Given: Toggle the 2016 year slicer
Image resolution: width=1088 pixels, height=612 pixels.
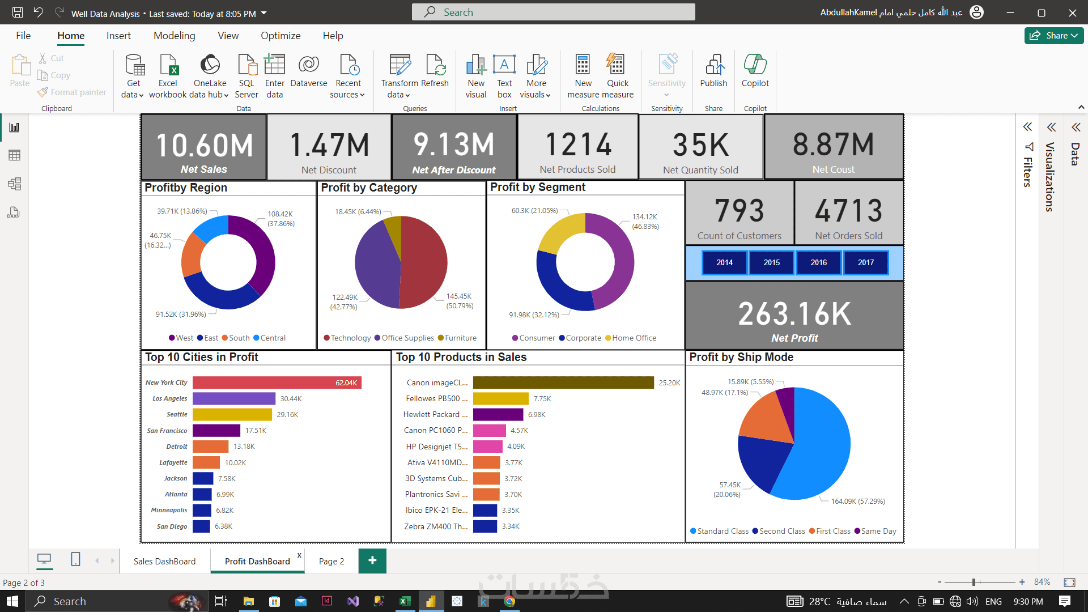Looking at the screenshot, I should click(818, 262).
